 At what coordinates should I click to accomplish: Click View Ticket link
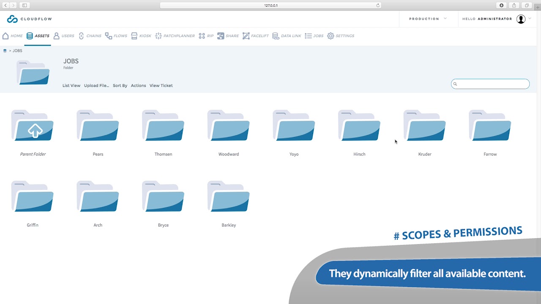(x=161, y=86)
